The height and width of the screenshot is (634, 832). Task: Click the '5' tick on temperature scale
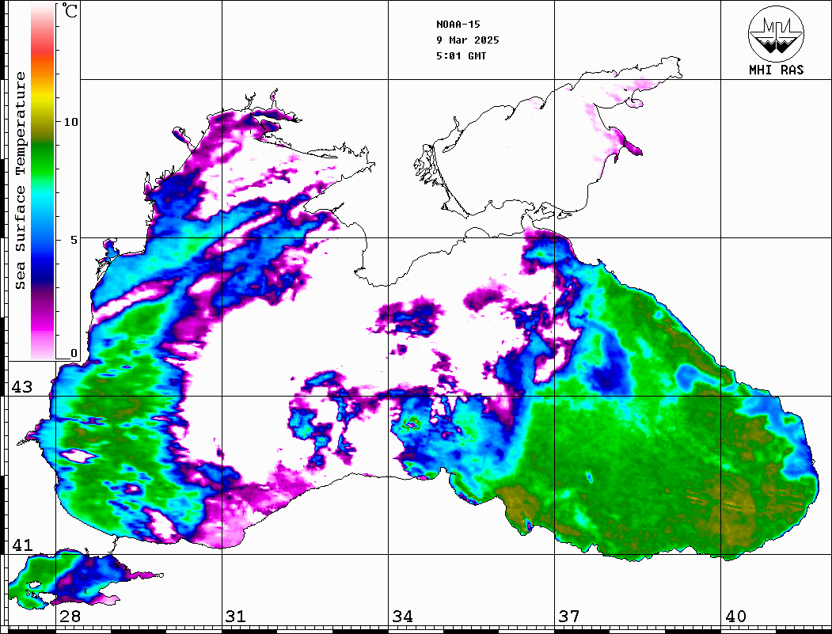click(74, 239)
